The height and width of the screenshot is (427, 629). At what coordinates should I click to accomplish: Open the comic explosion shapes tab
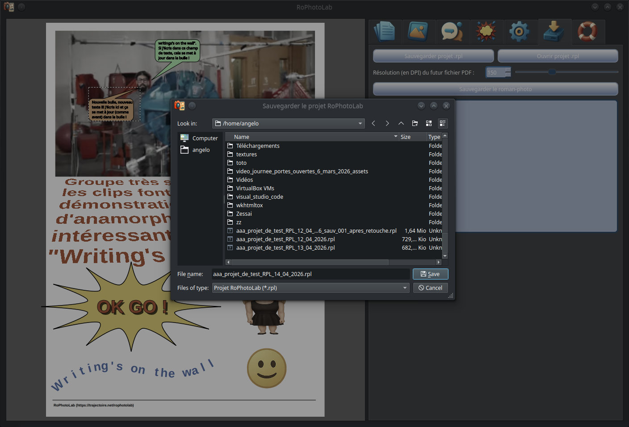[486, 32]
